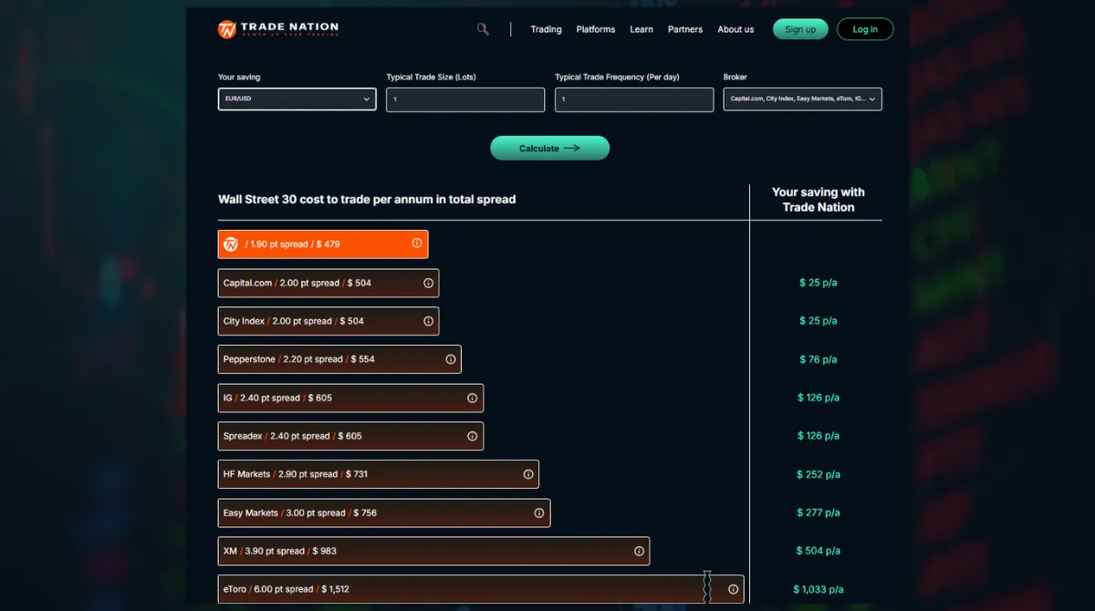Click info icon on HF Markets bar

pos(528,474)
